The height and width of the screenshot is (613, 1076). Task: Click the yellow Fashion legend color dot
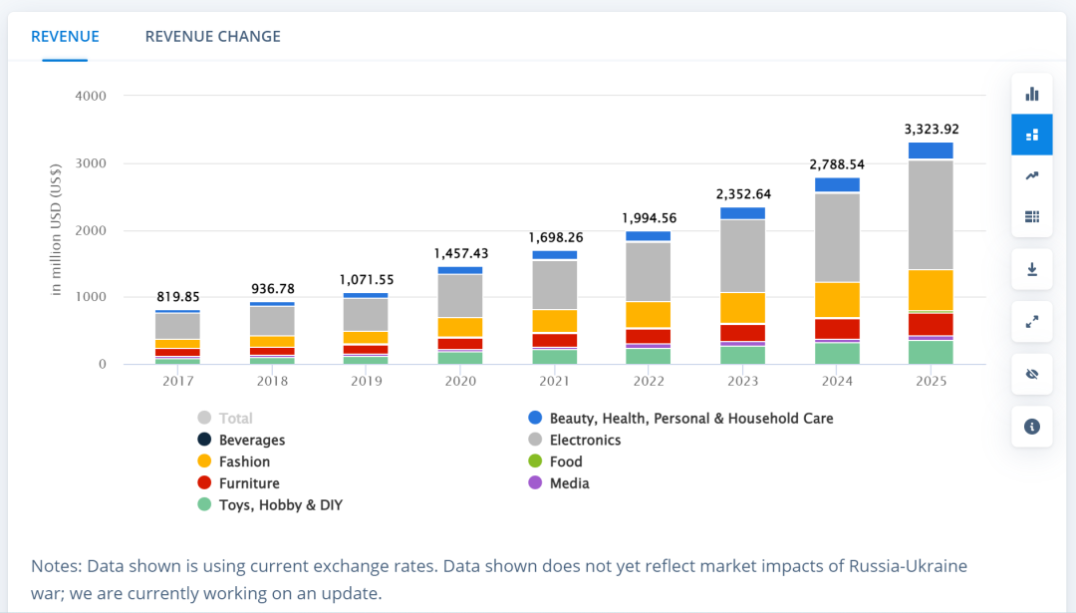[204, 461]
